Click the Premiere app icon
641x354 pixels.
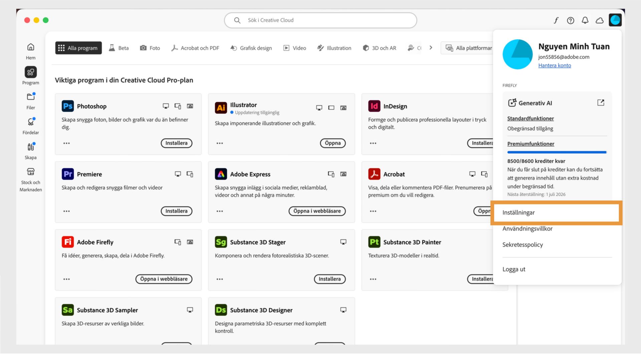click(x=68, y=174)
